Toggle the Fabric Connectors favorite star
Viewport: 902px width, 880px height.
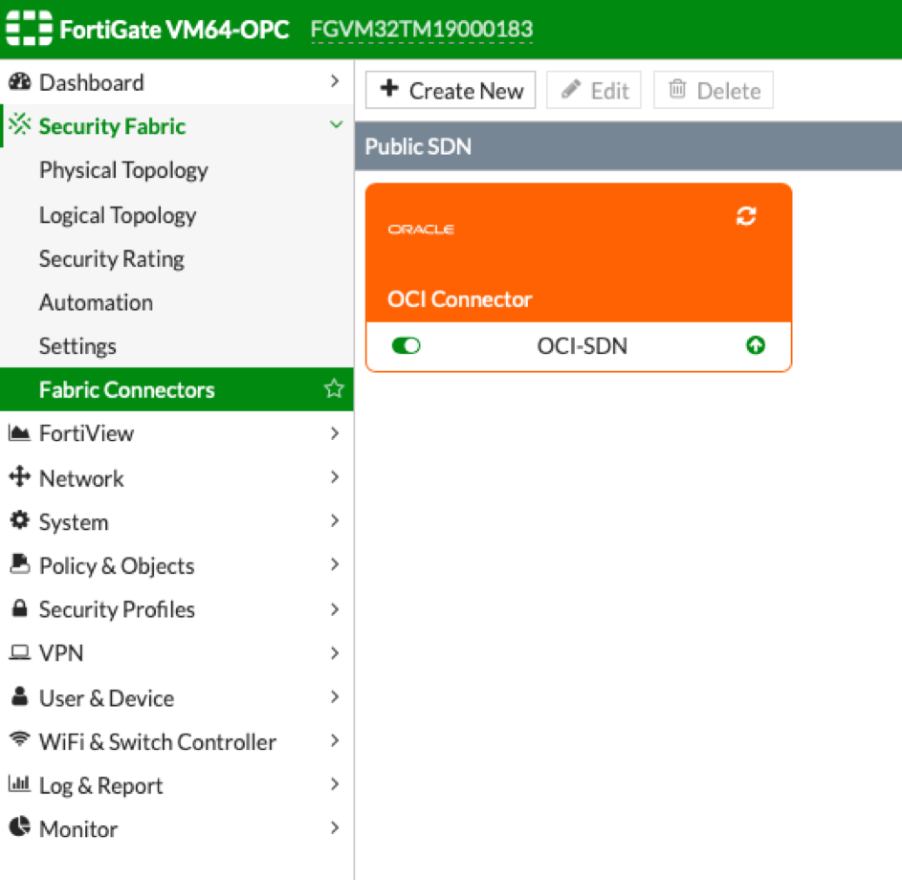(x=333, y=389)
